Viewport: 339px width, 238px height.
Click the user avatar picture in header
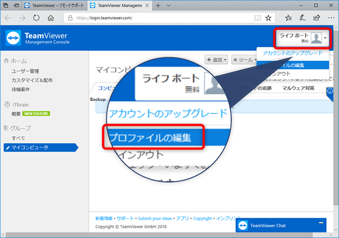click(x=316, y=38)
